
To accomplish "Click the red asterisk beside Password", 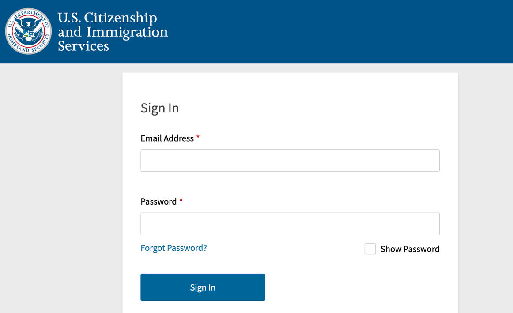I will click(181, 201).
